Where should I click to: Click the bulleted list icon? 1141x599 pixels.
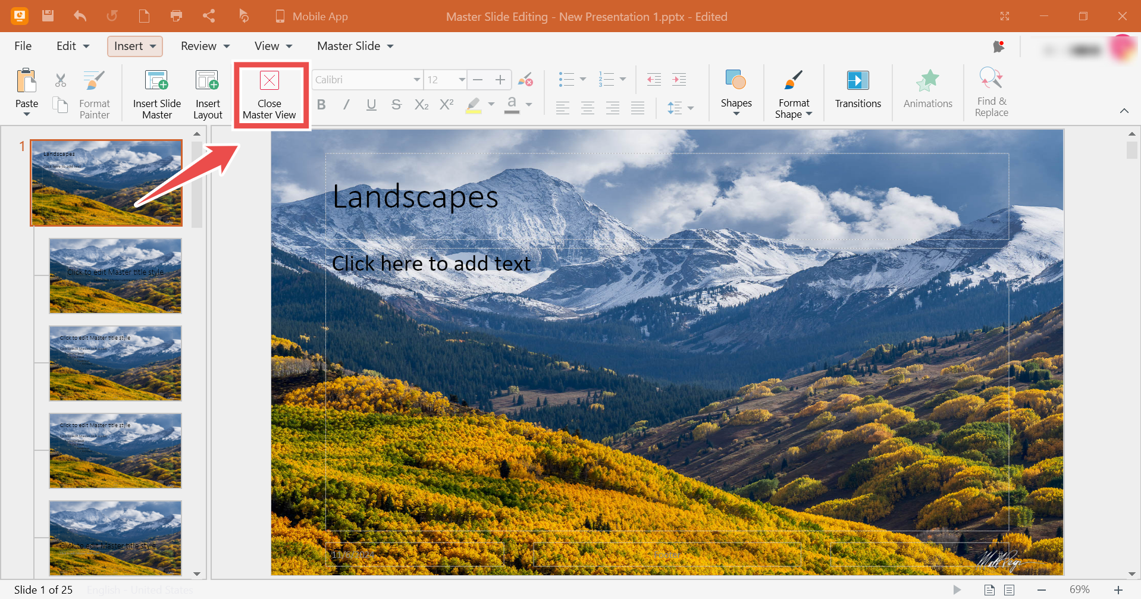pyautogui.click(x=566, y=79)
